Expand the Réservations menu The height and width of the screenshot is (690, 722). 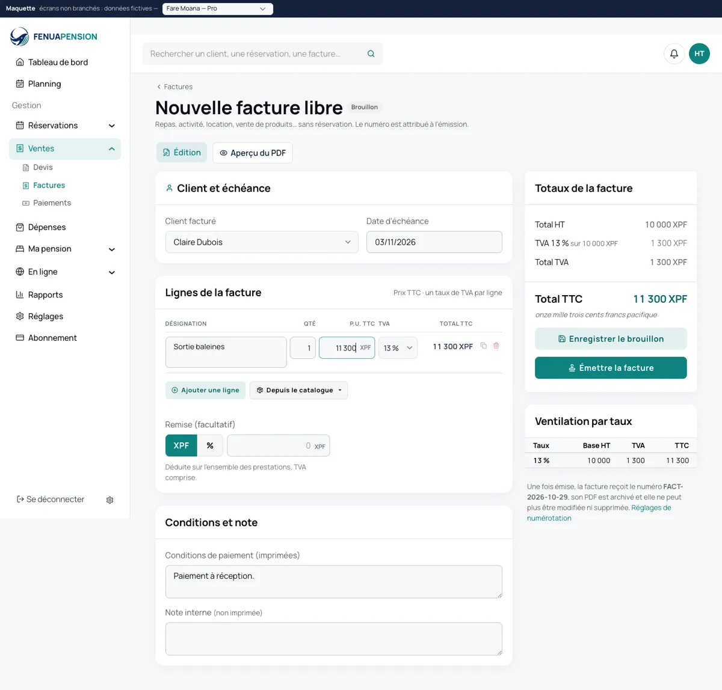coord(65,126)
